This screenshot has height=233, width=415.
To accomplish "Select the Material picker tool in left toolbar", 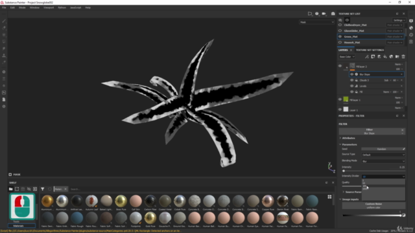I will (x=4, y=62).
